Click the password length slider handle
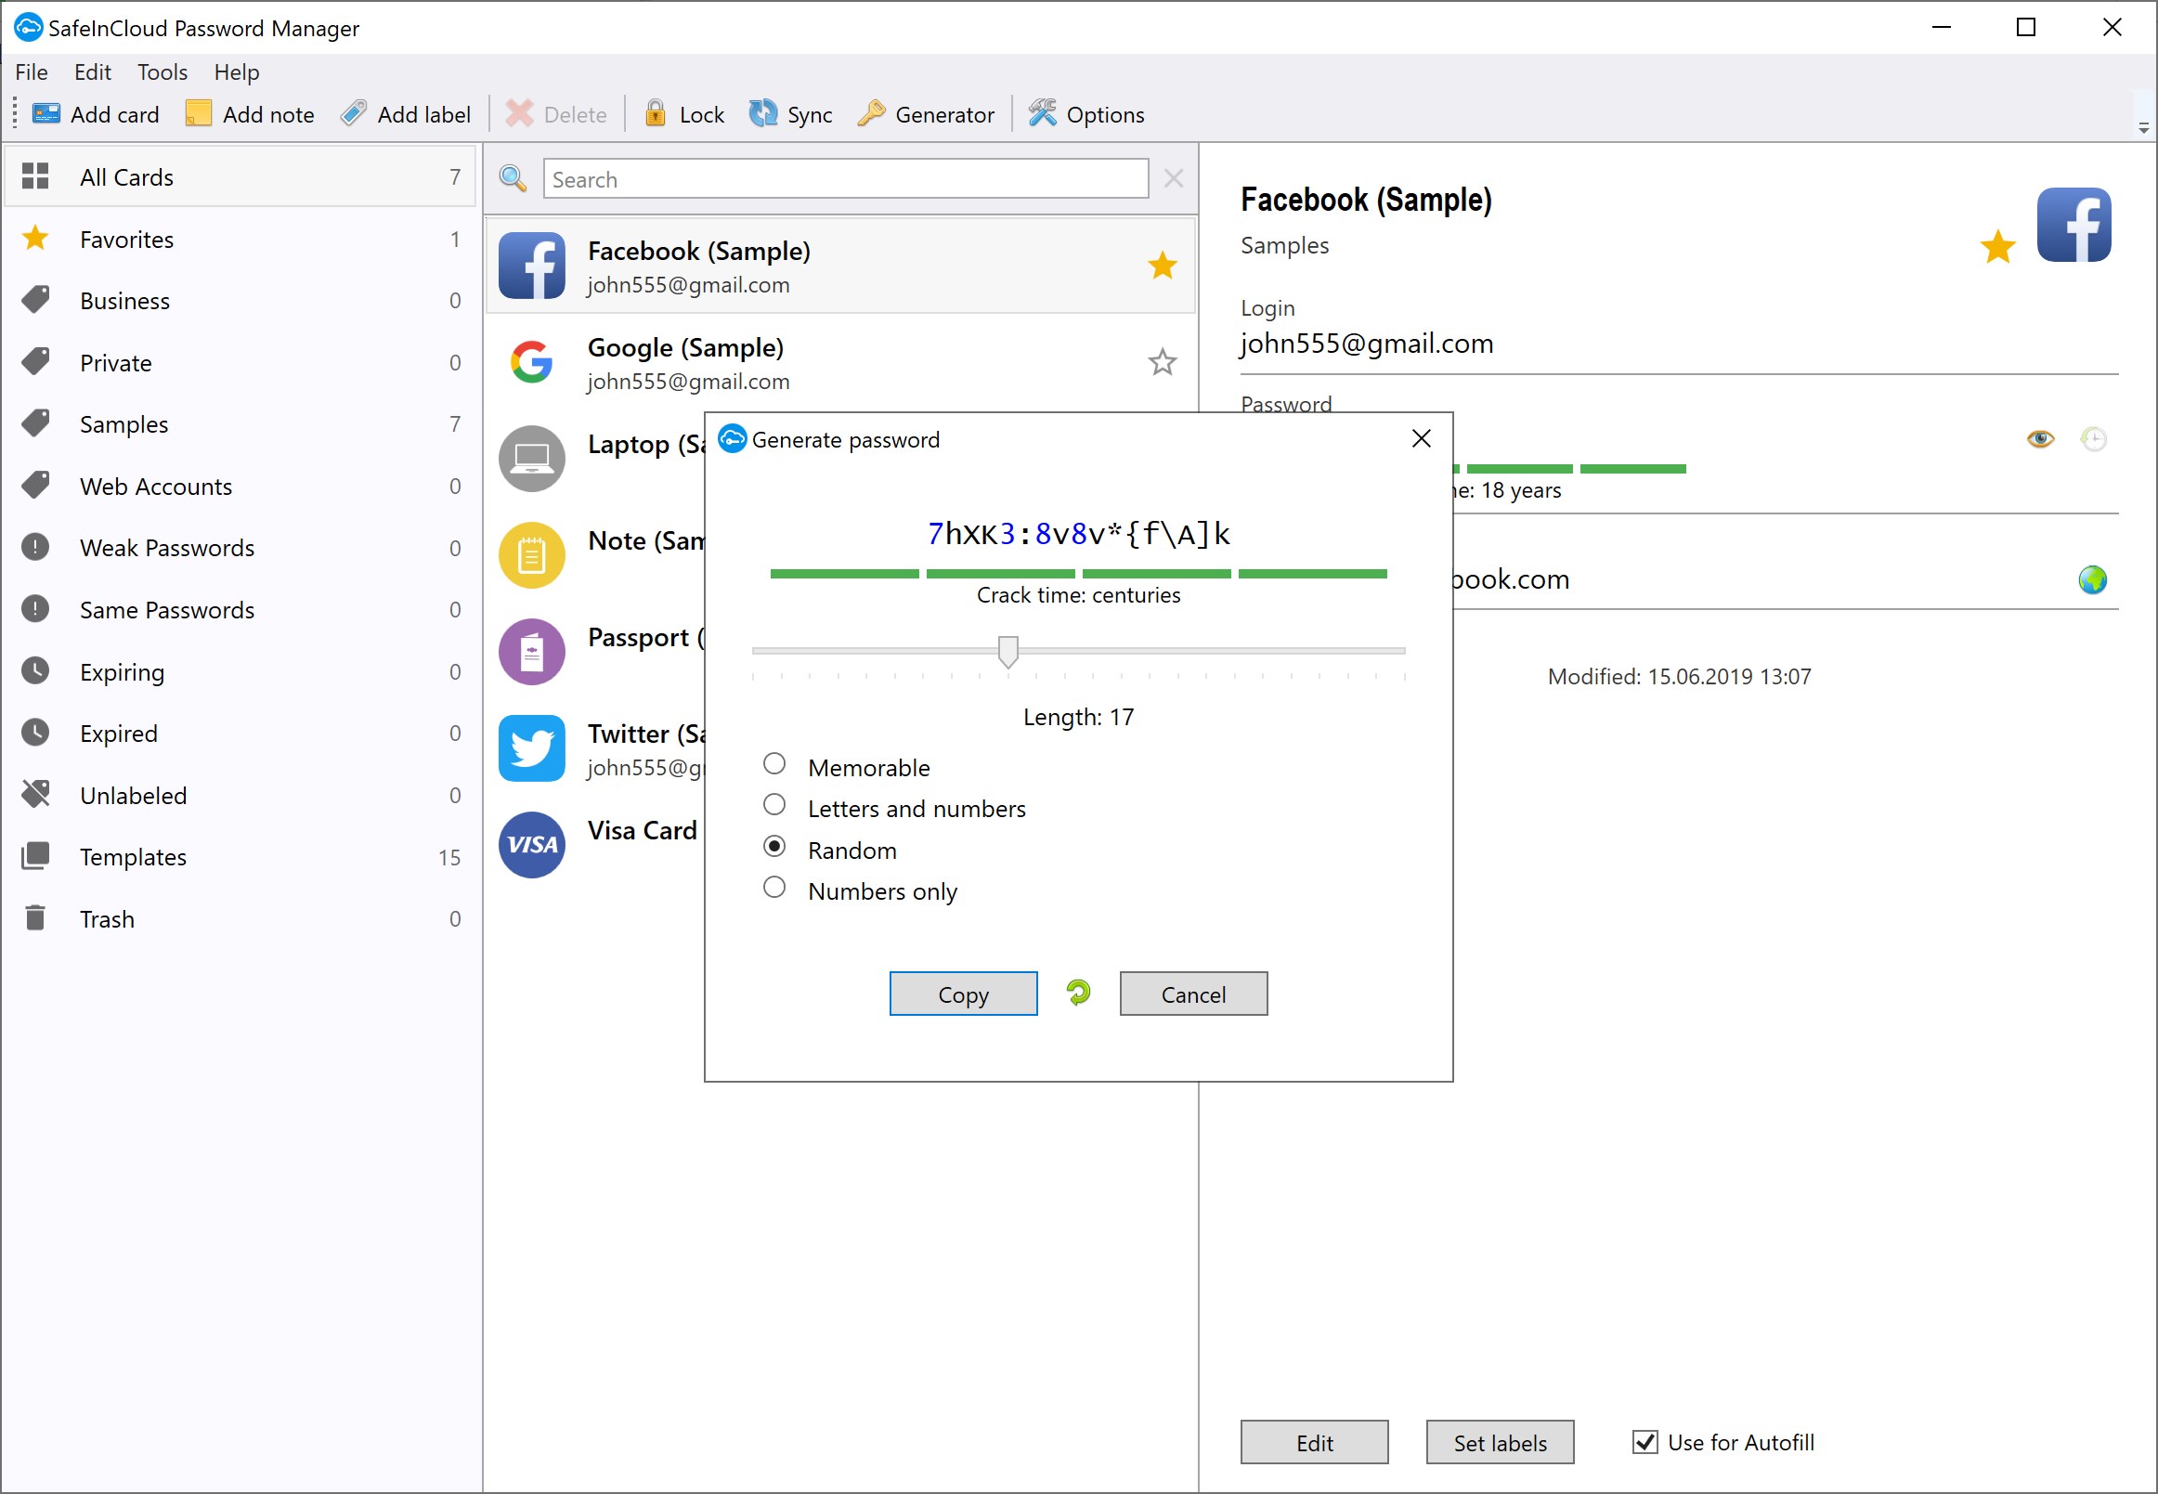 (1007, 651)
